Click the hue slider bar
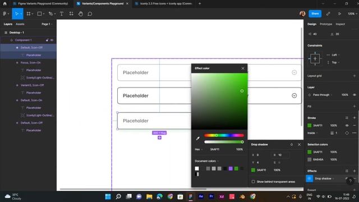Screen dimensions: 359x202 pyautogui.click(x=224, y=135)
